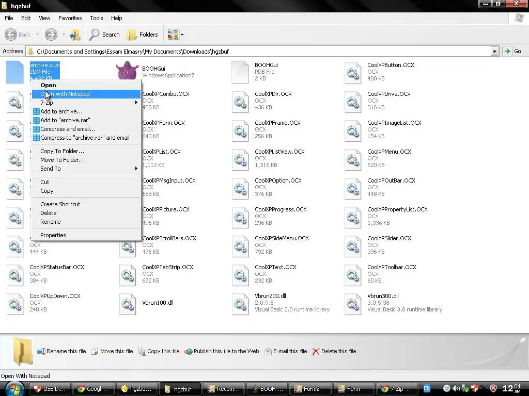Open the Views icon dropdown in toolbar
Screen dimensions: 529x396
(x=175, y=35)
